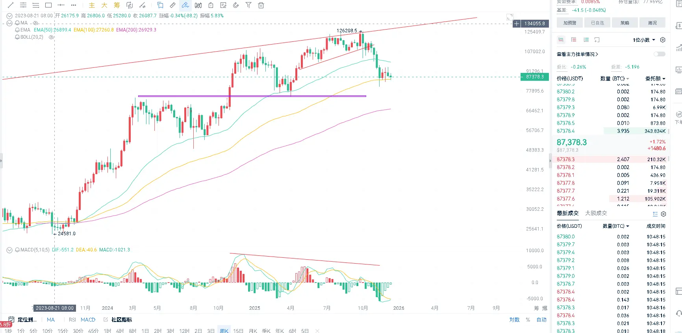Screen dimensions: 682x333
Task: Open the 1位小数 decimal precision dropdown
Action: [x=644, y=40]
